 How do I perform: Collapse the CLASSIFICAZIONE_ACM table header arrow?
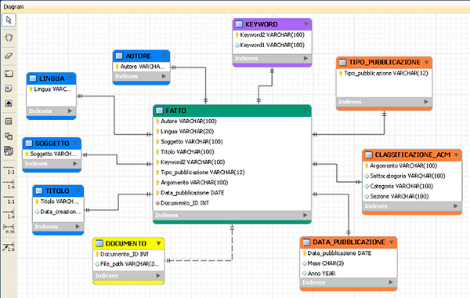pyautogui.click(x=456, y=154)
